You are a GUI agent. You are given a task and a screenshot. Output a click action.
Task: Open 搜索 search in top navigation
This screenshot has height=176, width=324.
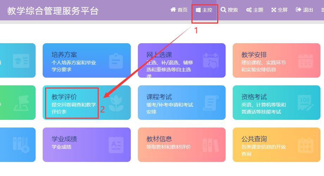(229, 10)
